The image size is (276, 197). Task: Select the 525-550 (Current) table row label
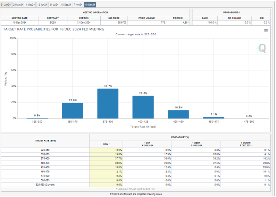point(45,184)
